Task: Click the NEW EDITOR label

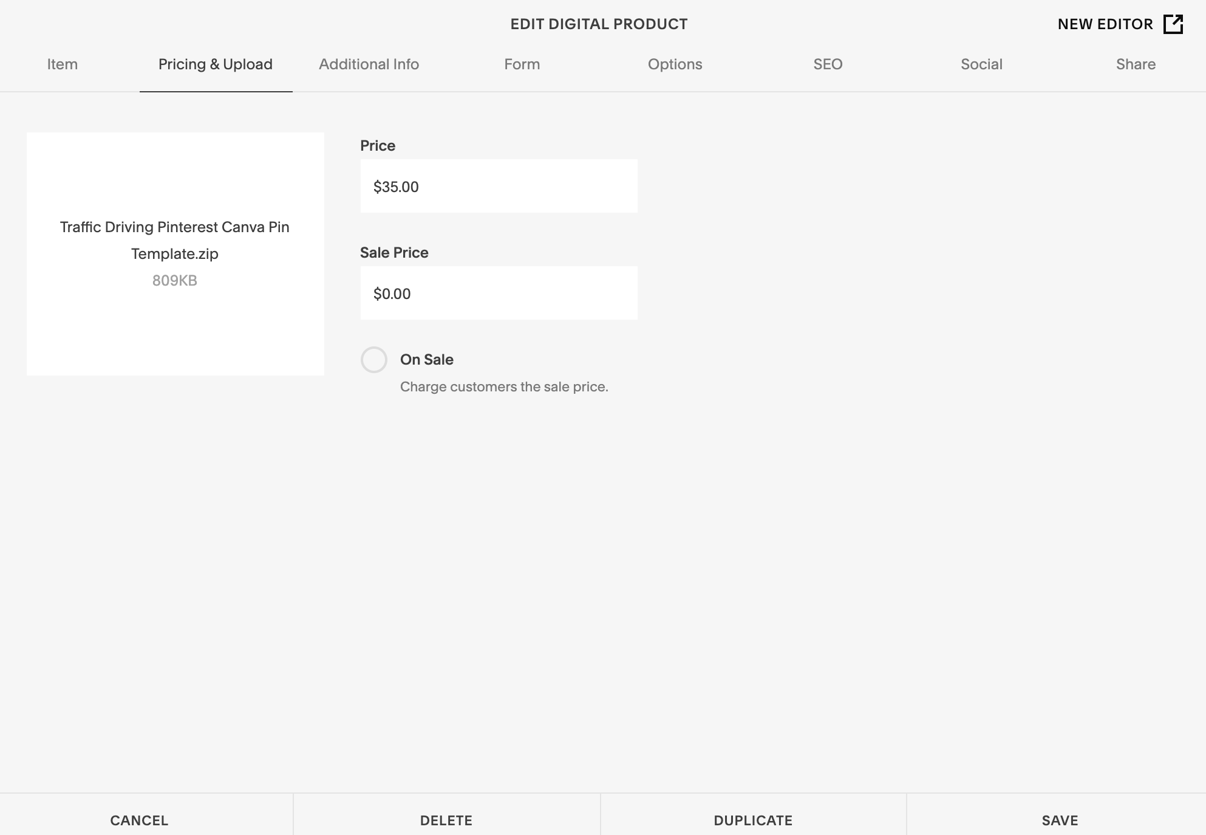Action: coord(1105,24)
